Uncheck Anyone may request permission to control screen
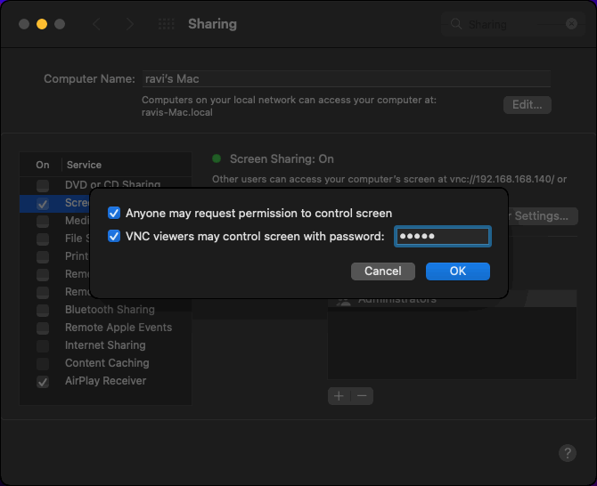 [x=114, y=213]
